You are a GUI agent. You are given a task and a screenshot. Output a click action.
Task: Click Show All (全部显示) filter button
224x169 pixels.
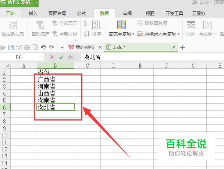coord(65,23)
